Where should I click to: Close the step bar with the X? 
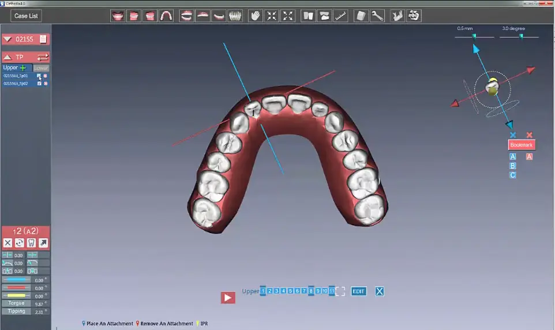pos(380,291)
